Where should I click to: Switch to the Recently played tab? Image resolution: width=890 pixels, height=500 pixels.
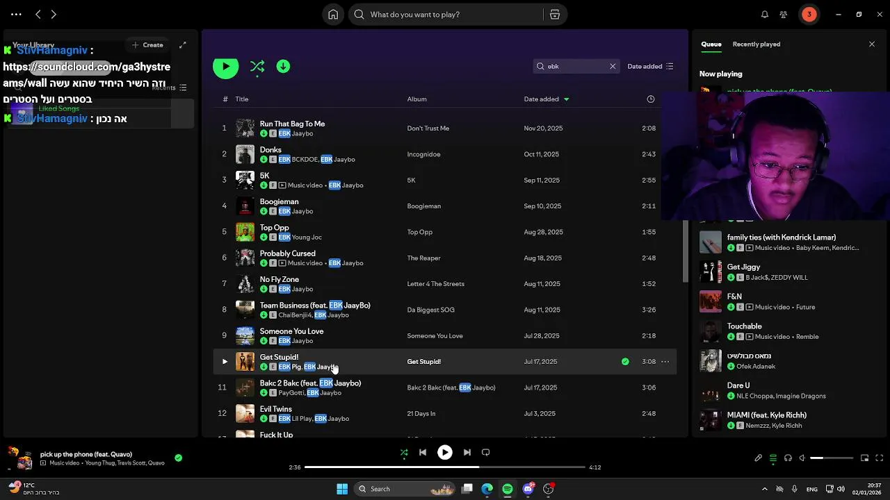(756, 44)
